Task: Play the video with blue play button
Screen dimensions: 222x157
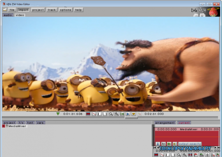Action: tap(128, 114)
